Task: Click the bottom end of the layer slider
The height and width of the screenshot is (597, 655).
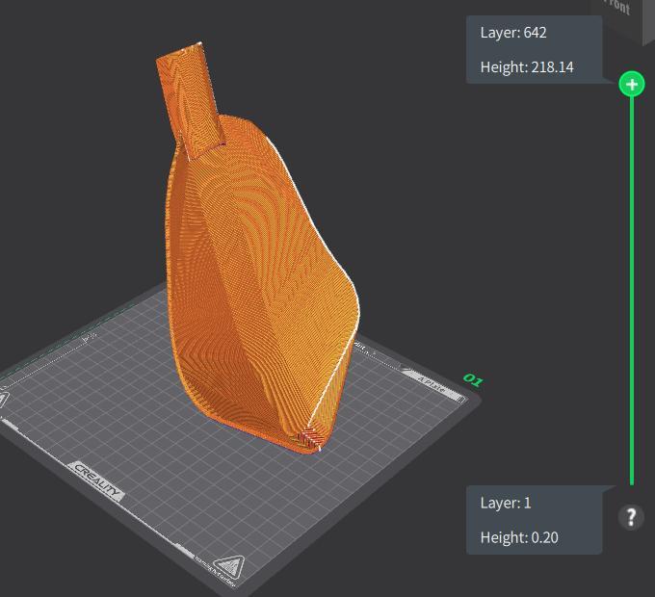Action: [632, 482]
